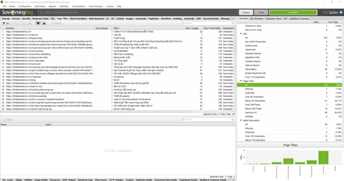
Task: Open the Site Structure tab
Action: pos(257,19)
